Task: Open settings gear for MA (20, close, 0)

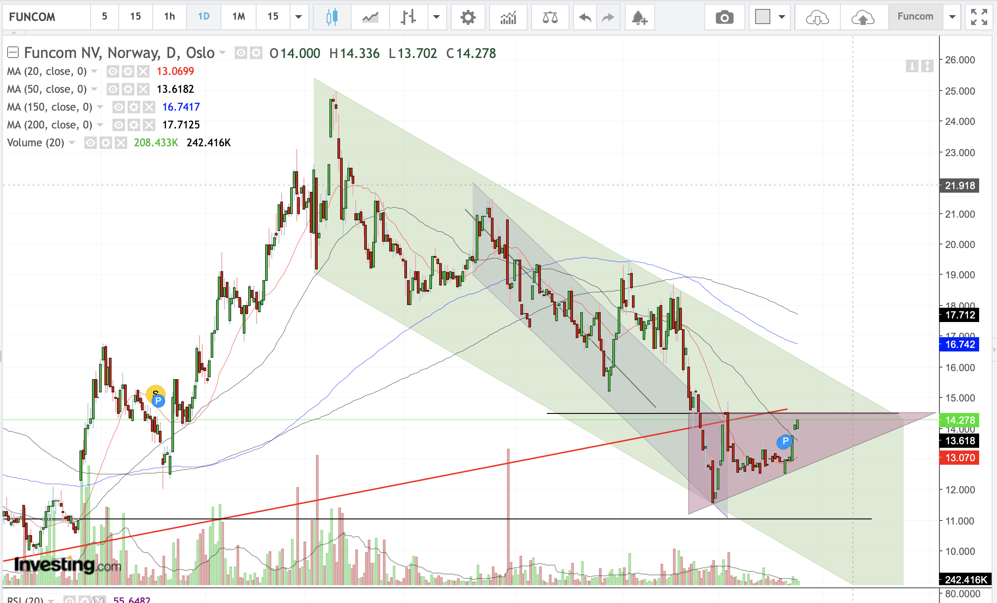Action: click(x=128, y=71)
